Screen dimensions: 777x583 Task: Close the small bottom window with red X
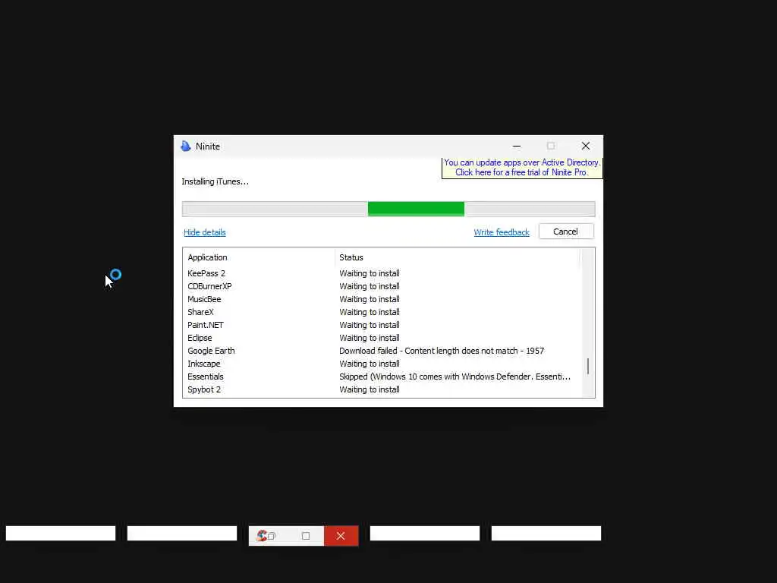(x=341, y=536)
